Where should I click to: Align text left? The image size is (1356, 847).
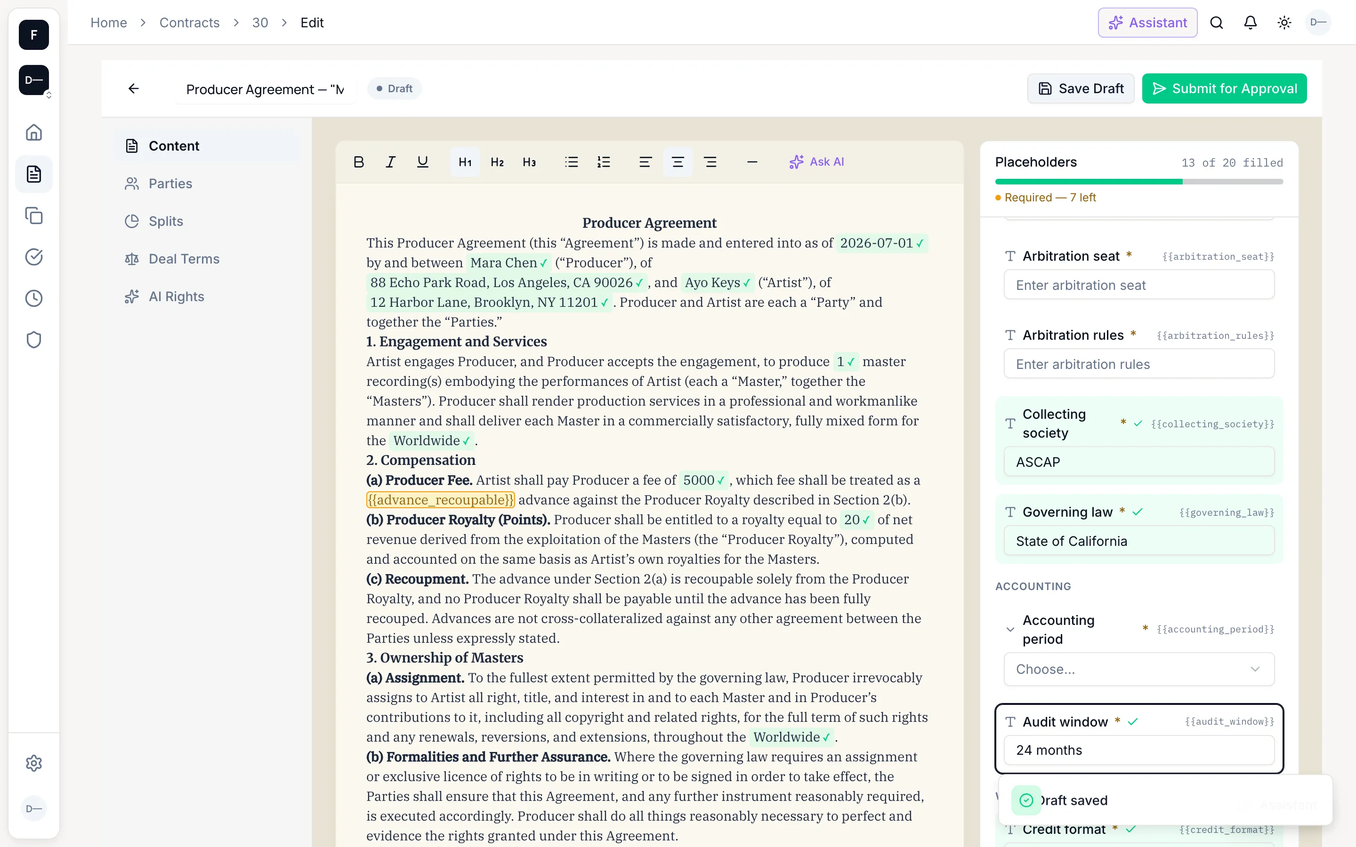(646, 162)
